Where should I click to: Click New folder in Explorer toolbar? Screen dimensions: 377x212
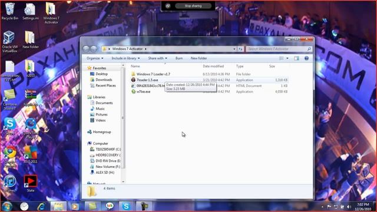pos(199,58)
